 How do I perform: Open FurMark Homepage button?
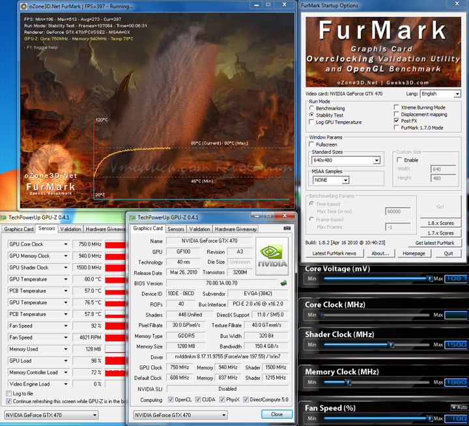point(414,253)
